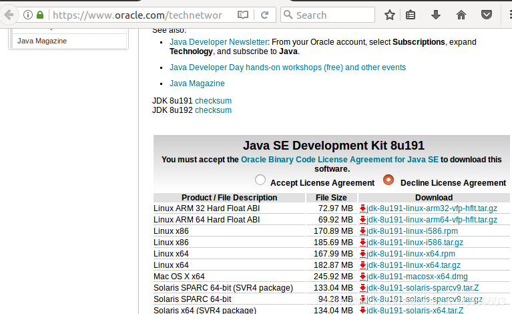Click the 167.99 MB file size cell
This screenshot has width=512, height=314.
tap(333, 254)
